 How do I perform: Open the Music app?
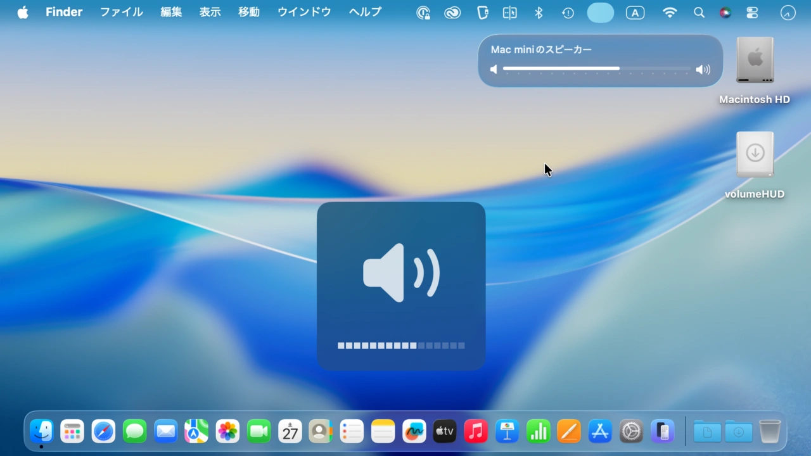475,432
